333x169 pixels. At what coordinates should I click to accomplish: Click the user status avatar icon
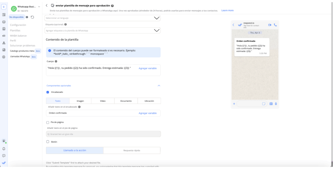pyautogui.click(x=4, y=141)
